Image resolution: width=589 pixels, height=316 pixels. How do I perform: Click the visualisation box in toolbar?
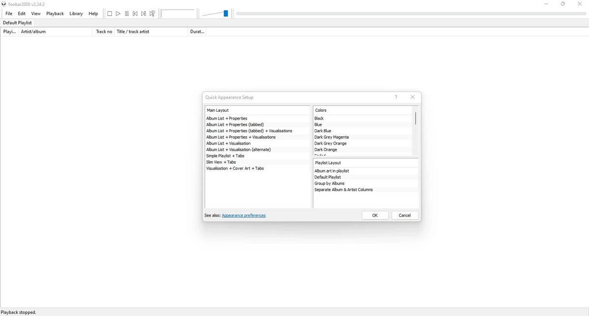[179, 14]
